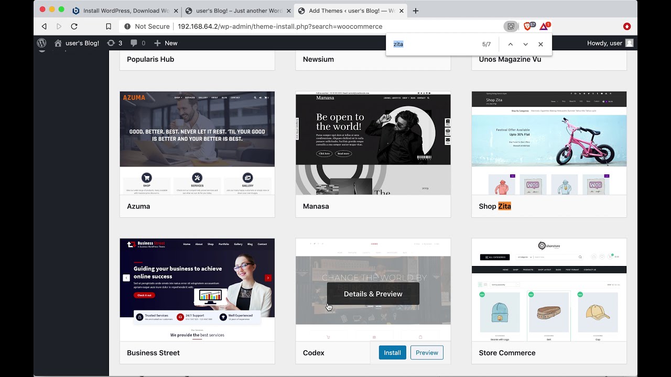Click Unos Magazine Vu theme name
Viewport: 671px width, 377px height.
[510, 59]
